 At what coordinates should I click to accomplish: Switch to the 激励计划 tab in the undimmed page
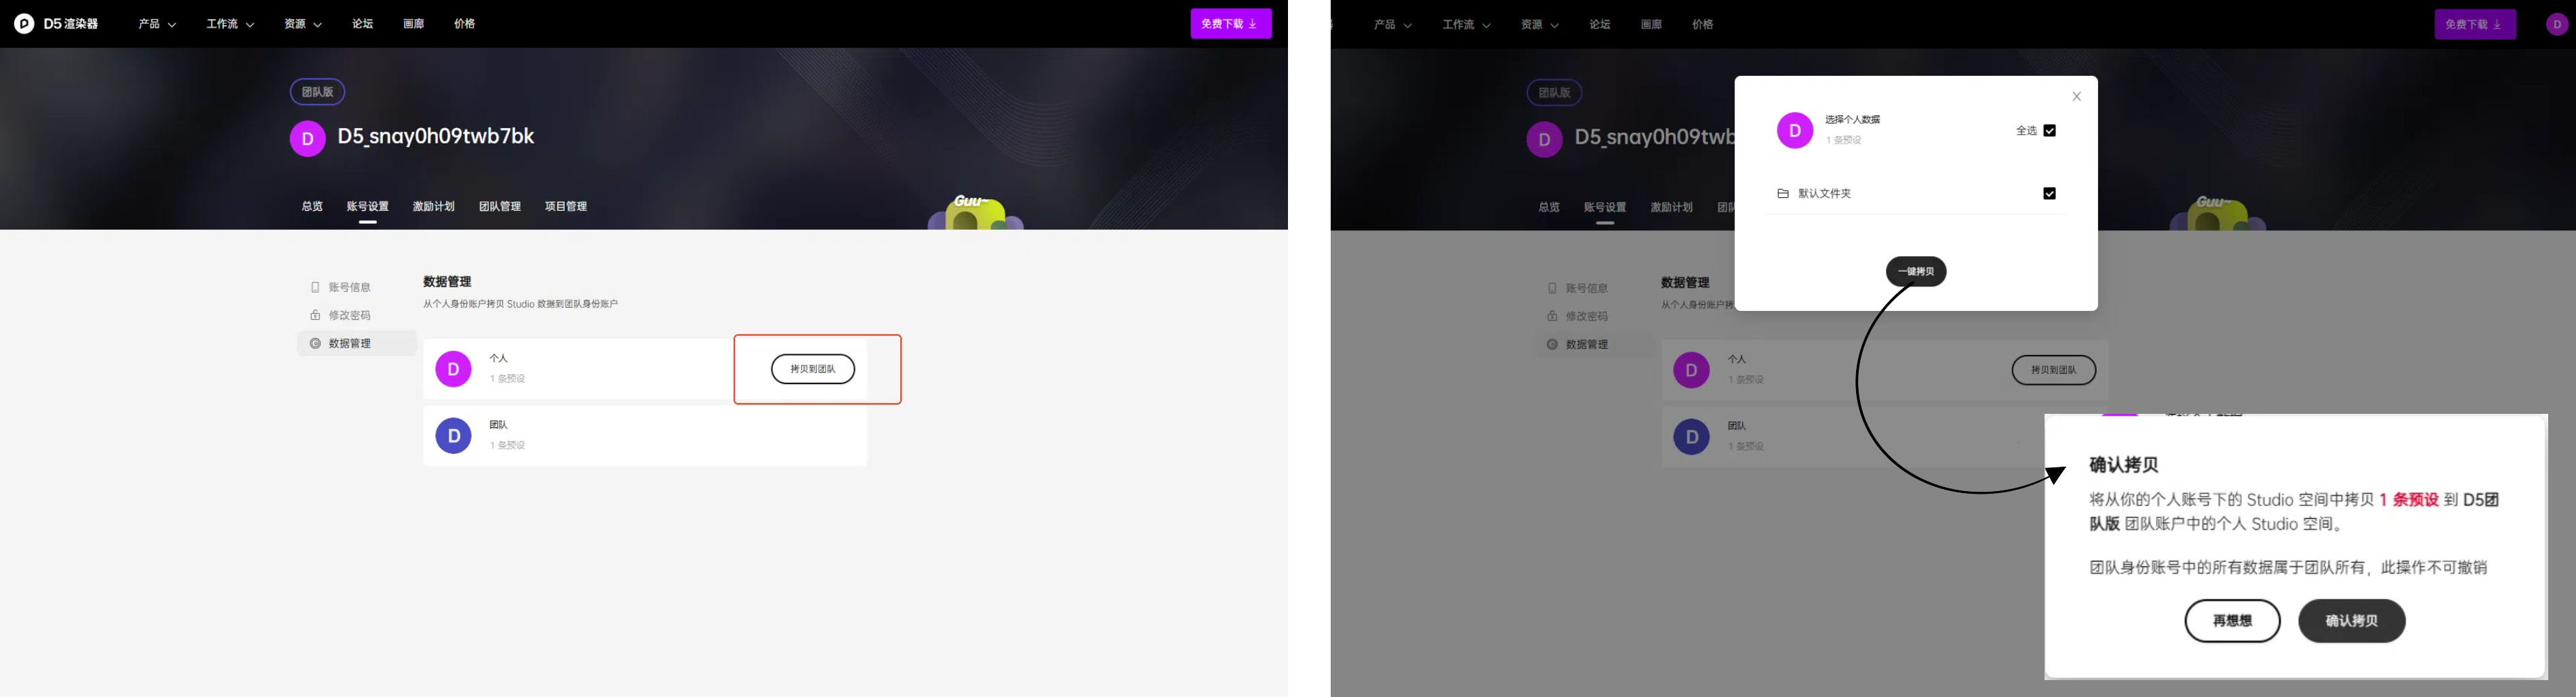tap(434, 207)
